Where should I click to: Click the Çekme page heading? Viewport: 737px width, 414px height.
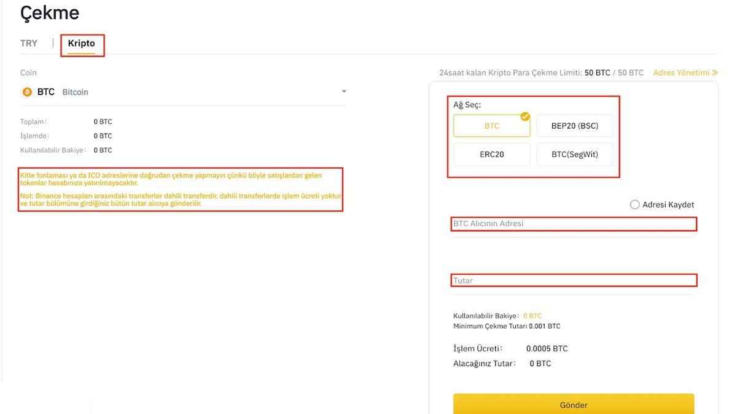(49, 12)
